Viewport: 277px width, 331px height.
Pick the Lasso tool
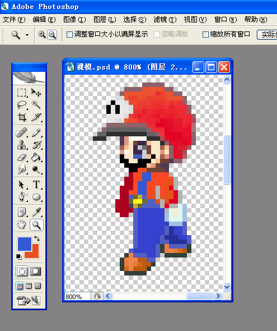click(22, 105)
